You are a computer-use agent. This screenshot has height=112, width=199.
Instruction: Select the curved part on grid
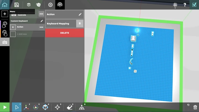point(131,62)
